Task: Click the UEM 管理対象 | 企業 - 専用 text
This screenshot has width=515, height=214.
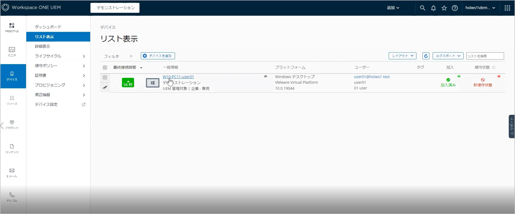Action: click(186, 89)
